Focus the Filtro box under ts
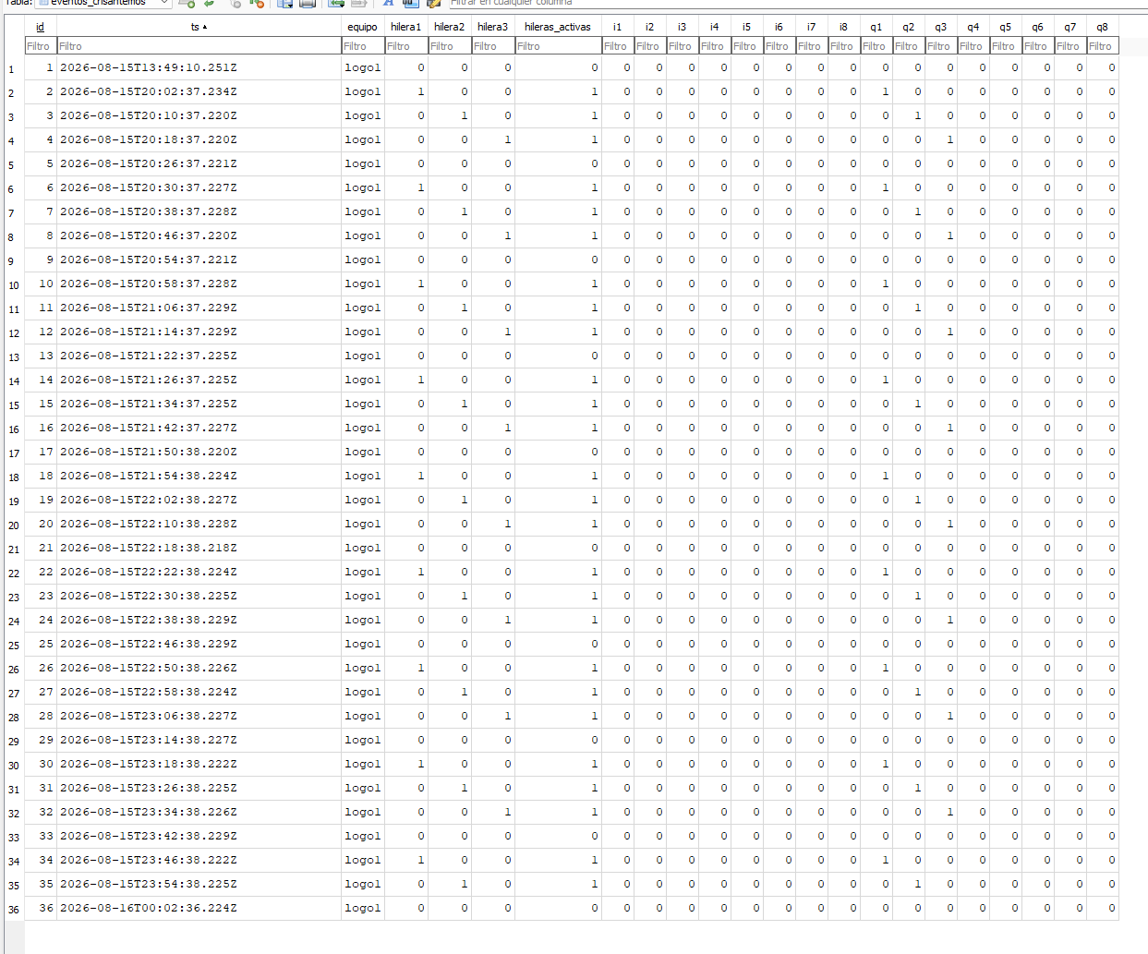Screen dimensions: 1148x954 coord(199,45)
